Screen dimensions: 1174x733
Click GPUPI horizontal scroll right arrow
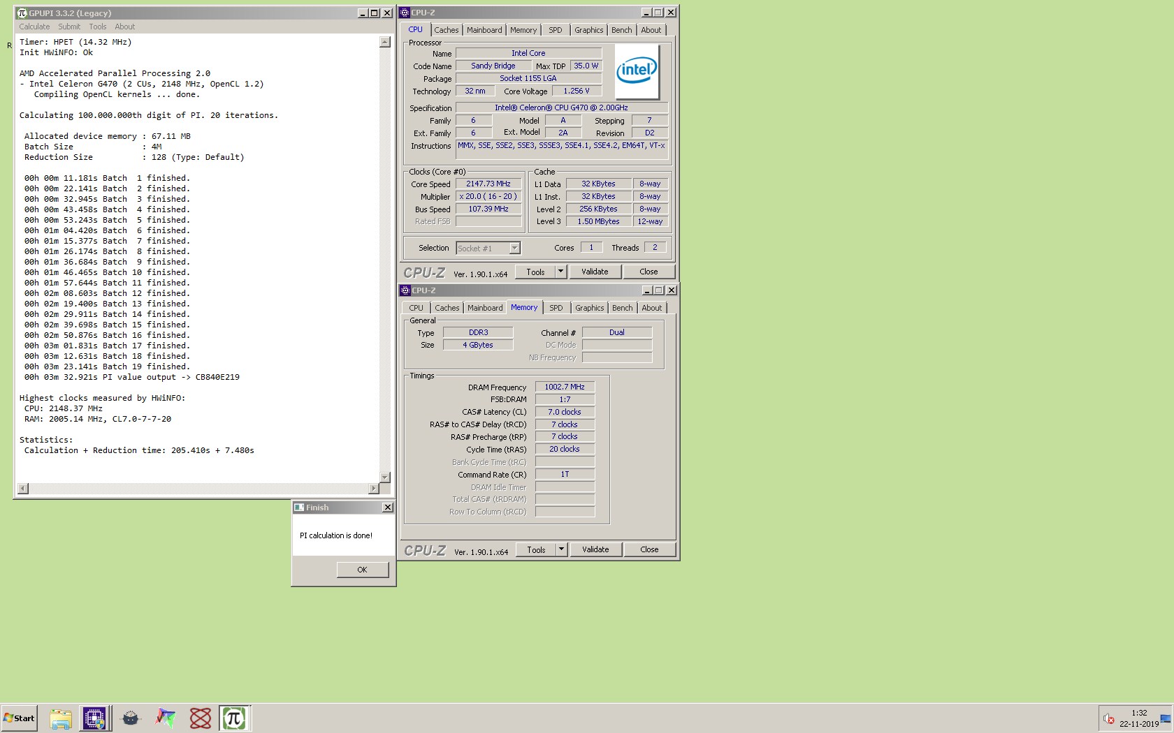tap(374, 488)
